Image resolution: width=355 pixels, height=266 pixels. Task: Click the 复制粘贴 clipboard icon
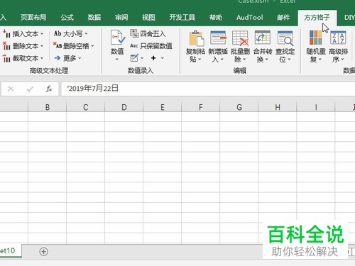tap(196, 38)
